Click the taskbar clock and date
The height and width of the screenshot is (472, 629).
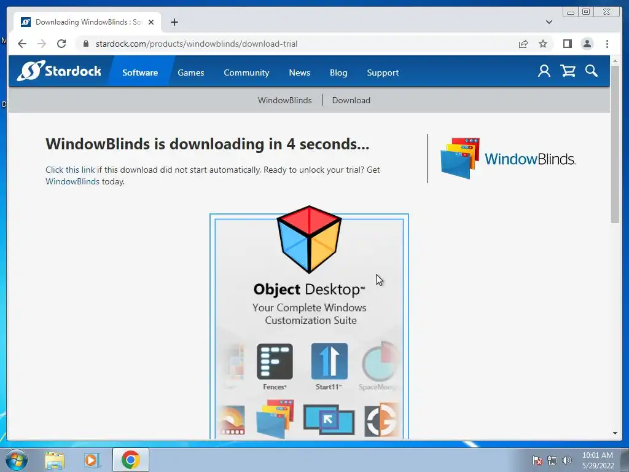(598, 460)
